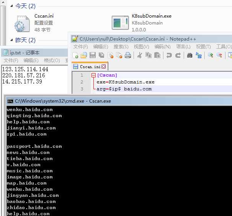Collapse the 昨天 (2) file group
Screen dimensions: 232x216
pos(11,40)
